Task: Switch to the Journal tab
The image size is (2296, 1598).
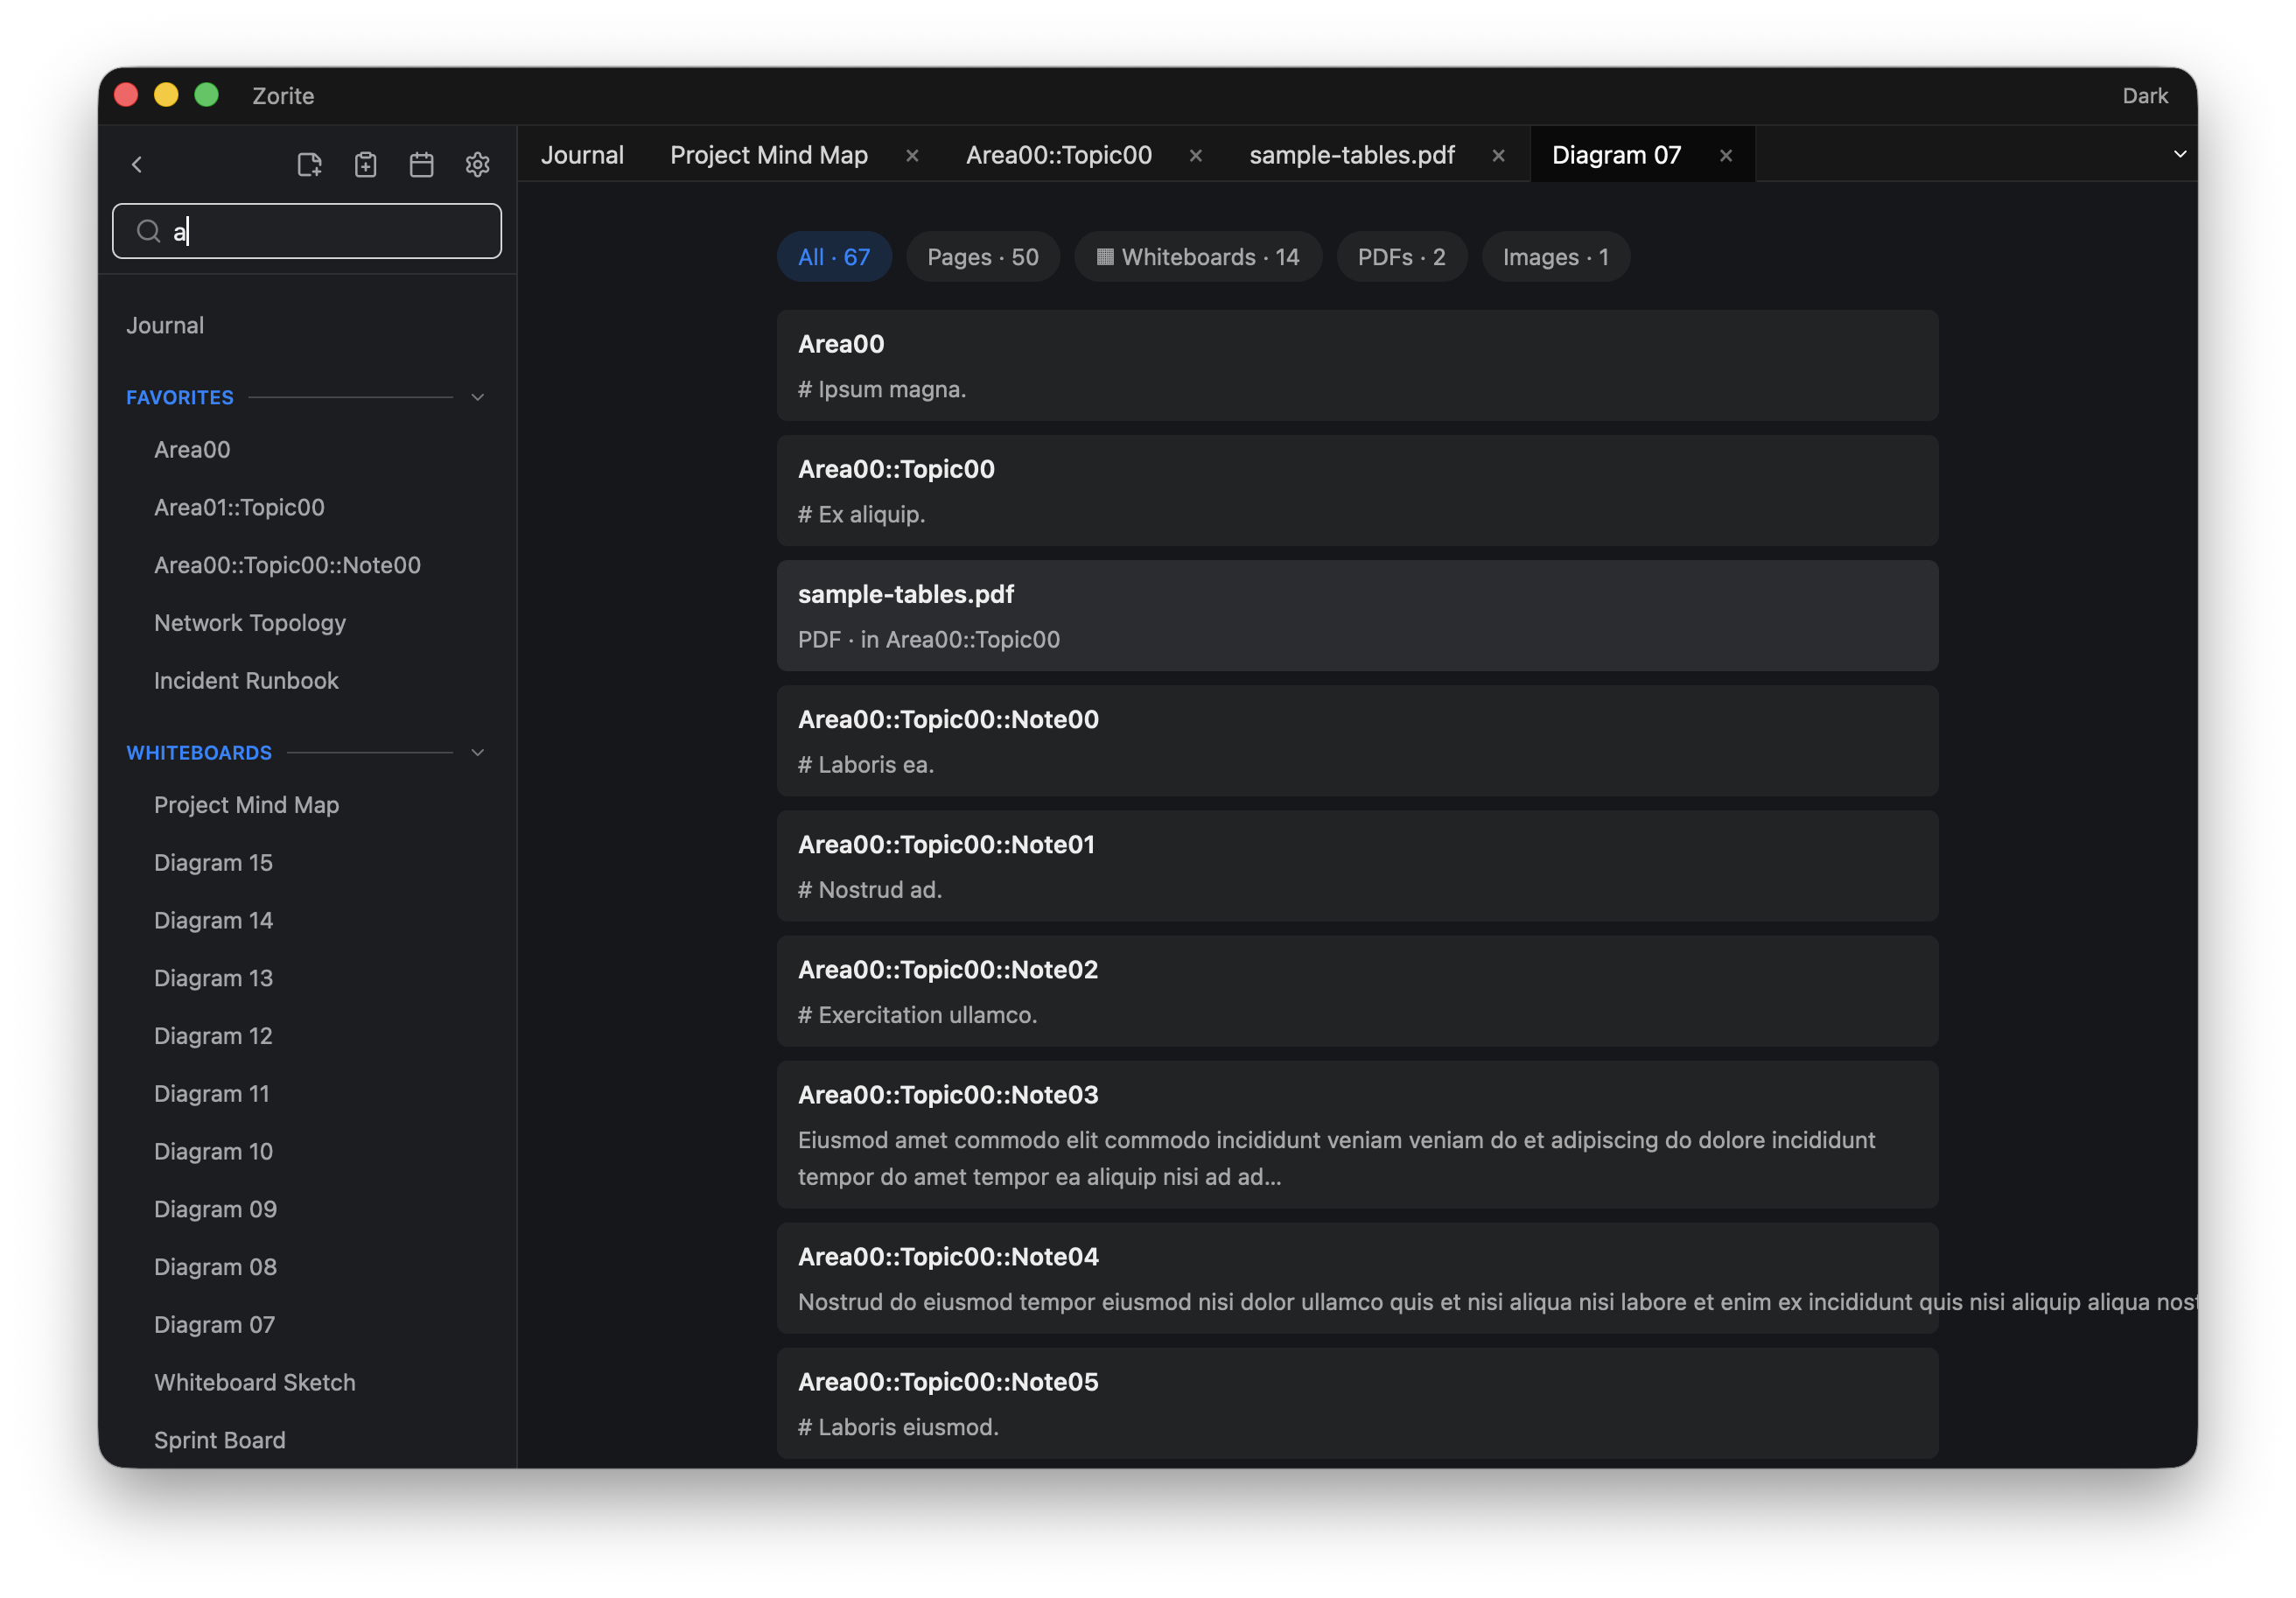Action: pos(582,155)
